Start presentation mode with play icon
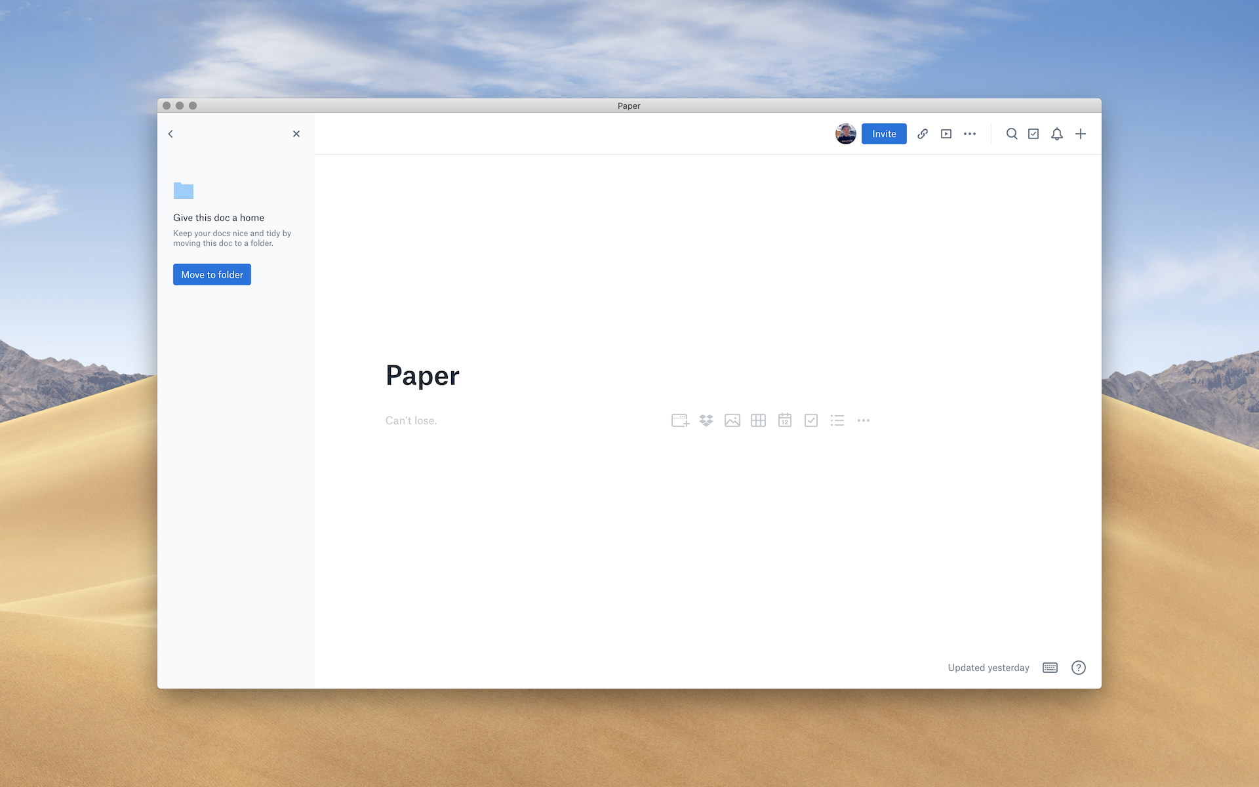Image resolution: width=1259 pixels, height=787 pixels. 946,134
